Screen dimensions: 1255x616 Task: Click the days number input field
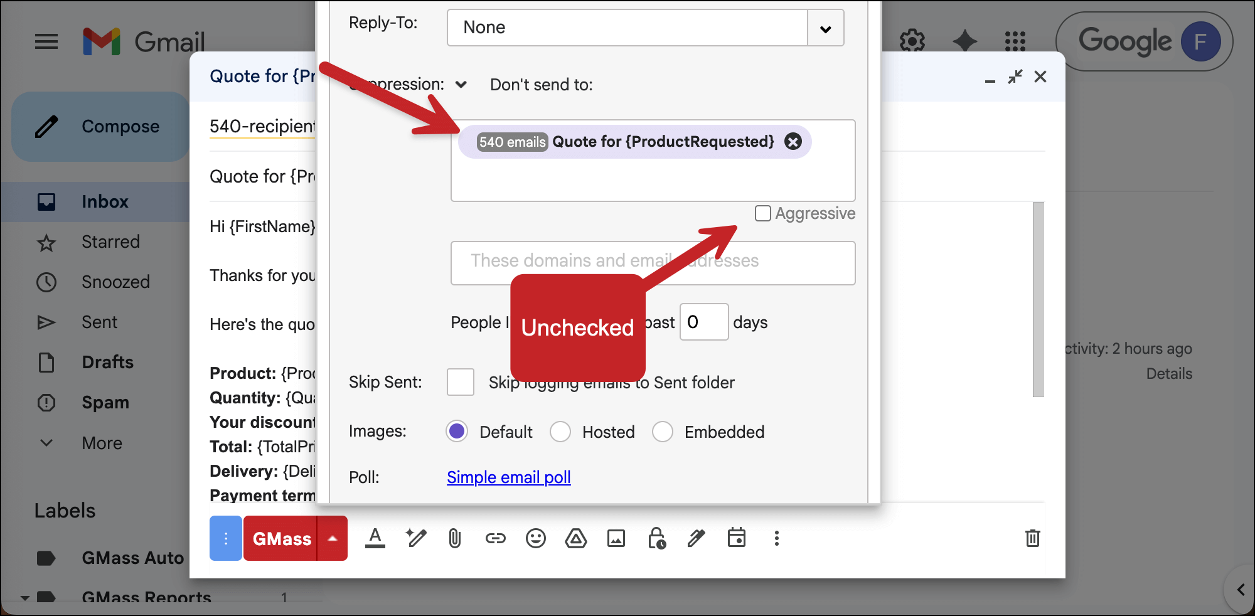[703, 322]
